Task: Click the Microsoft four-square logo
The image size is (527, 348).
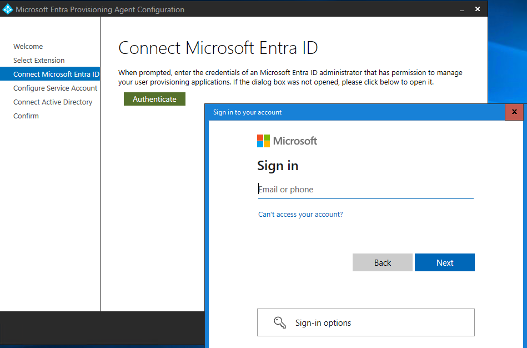Action: click(263, 141)
